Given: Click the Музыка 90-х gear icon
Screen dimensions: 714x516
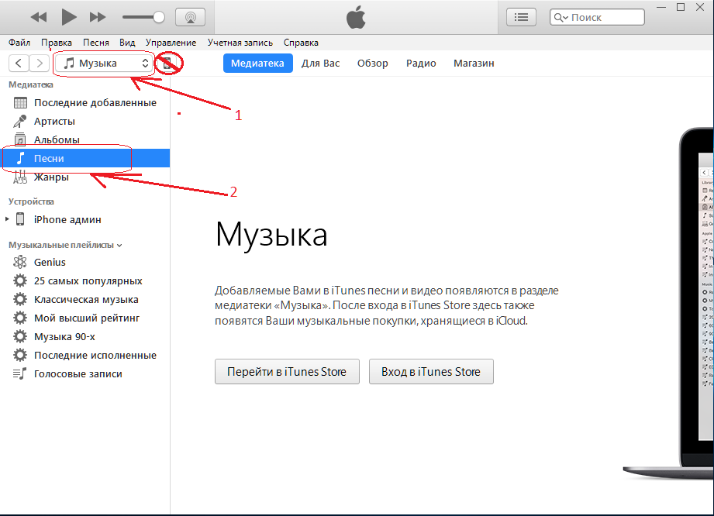Looking at the screenshot, I should coord(20,337).
